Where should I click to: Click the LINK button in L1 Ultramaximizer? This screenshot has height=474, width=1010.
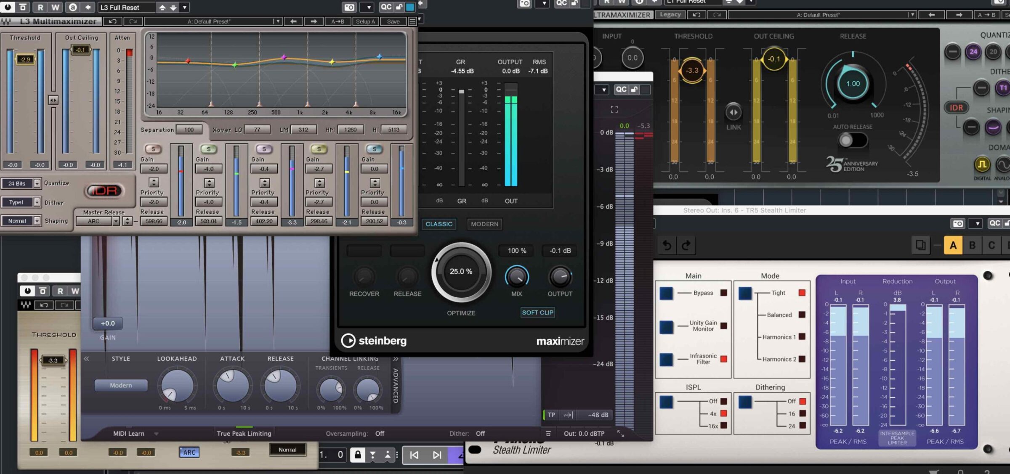734,112
